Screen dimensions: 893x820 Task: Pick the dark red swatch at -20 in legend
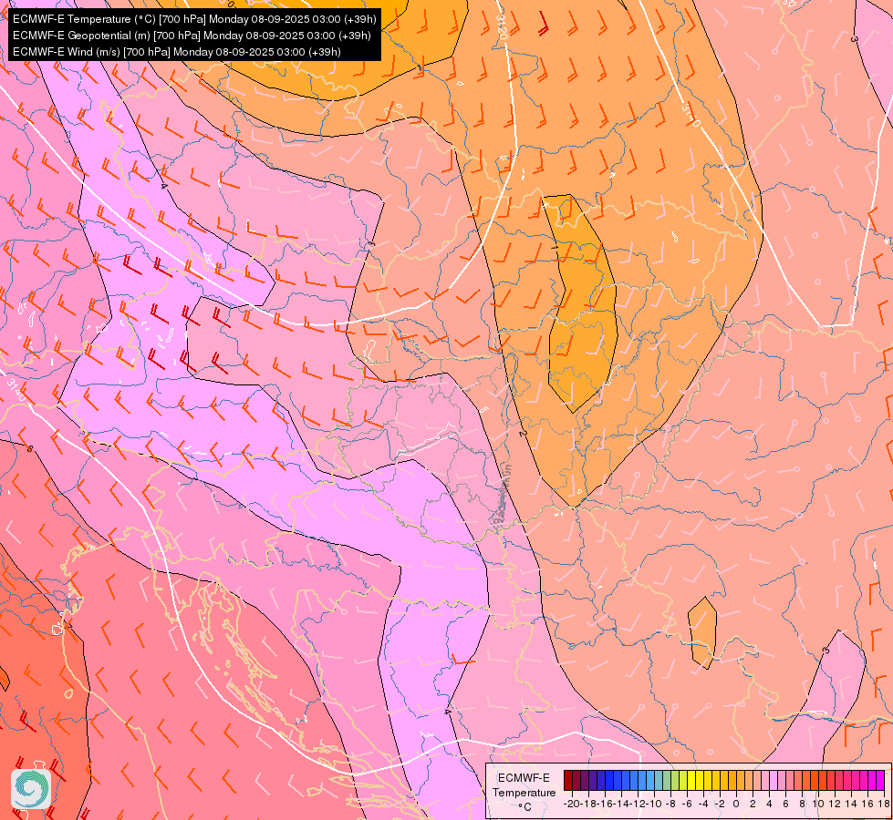pyautogui.click(x=567, y=780)
